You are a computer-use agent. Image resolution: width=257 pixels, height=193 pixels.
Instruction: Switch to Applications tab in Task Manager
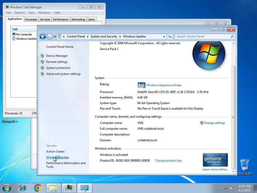pyautogui.click(x=15, y=19)
